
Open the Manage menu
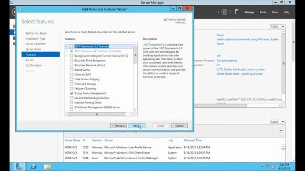[249, 12]
